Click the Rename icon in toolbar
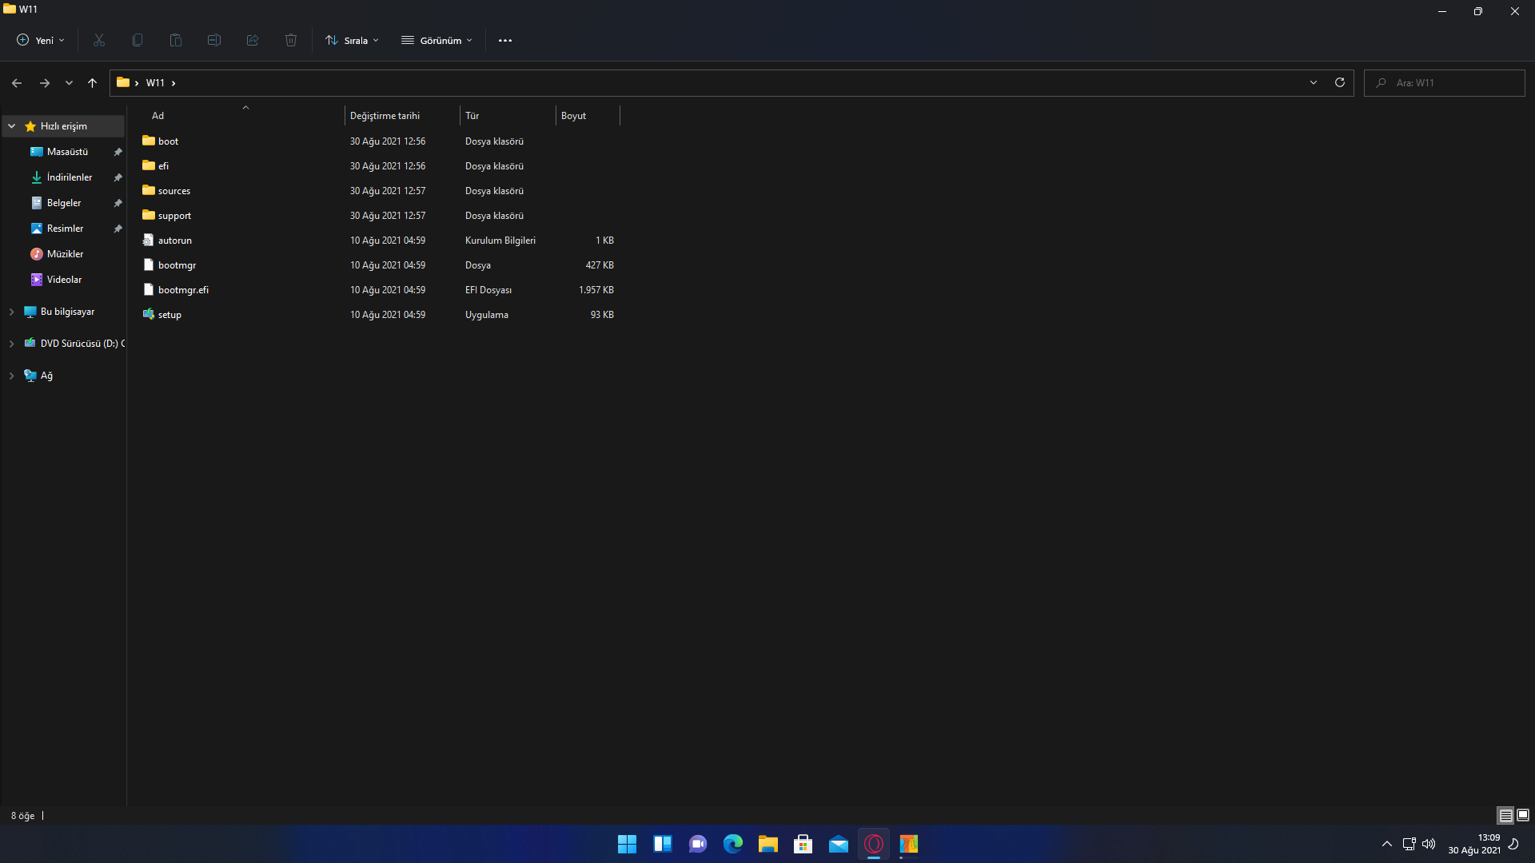Image resolution: width=1535 pixels, height=863 pixels. 213,40
